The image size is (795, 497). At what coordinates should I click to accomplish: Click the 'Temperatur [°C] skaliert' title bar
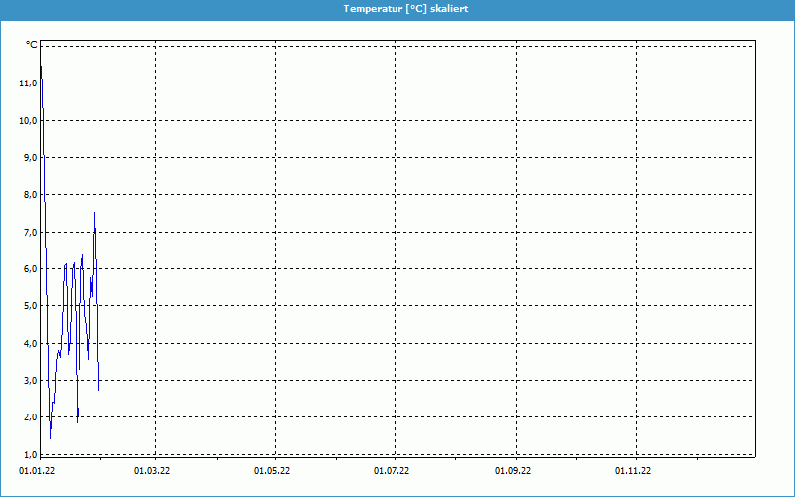(x=397, y=8)
